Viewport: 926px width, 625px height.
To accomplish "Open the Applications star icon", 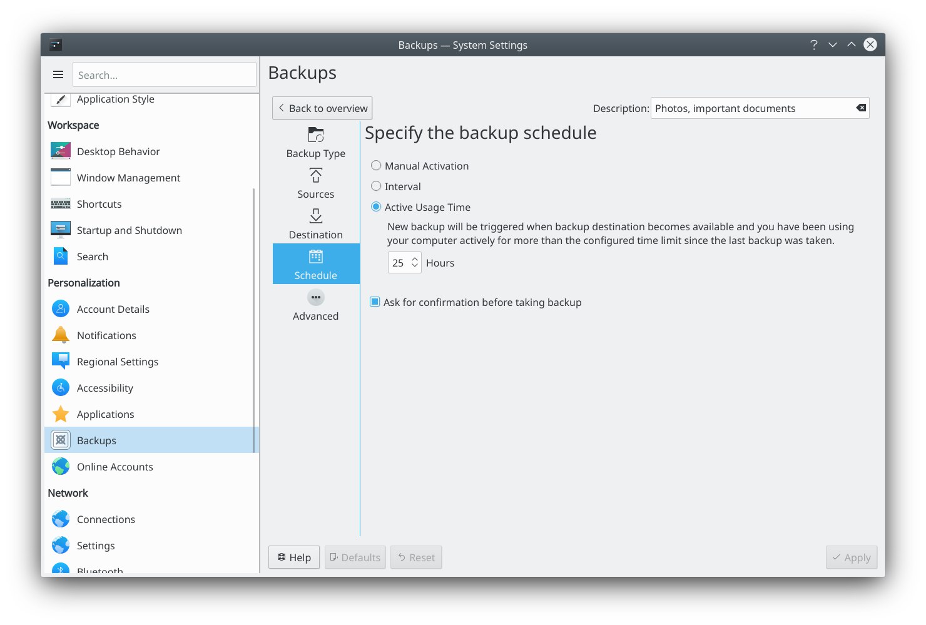I will [x=61, y=414].
